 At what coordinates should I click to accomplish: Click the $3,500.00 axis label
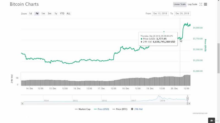click(x=198, y=49)
